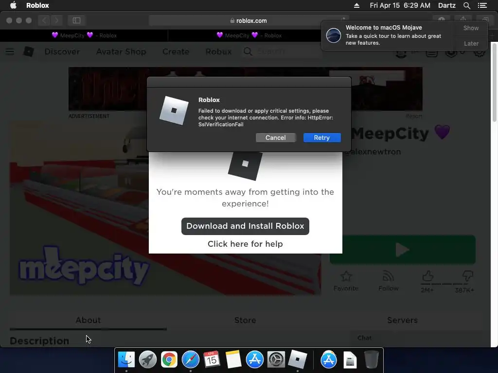
Task: Click the thumbs down dislike icon
Action: (467, 276)
